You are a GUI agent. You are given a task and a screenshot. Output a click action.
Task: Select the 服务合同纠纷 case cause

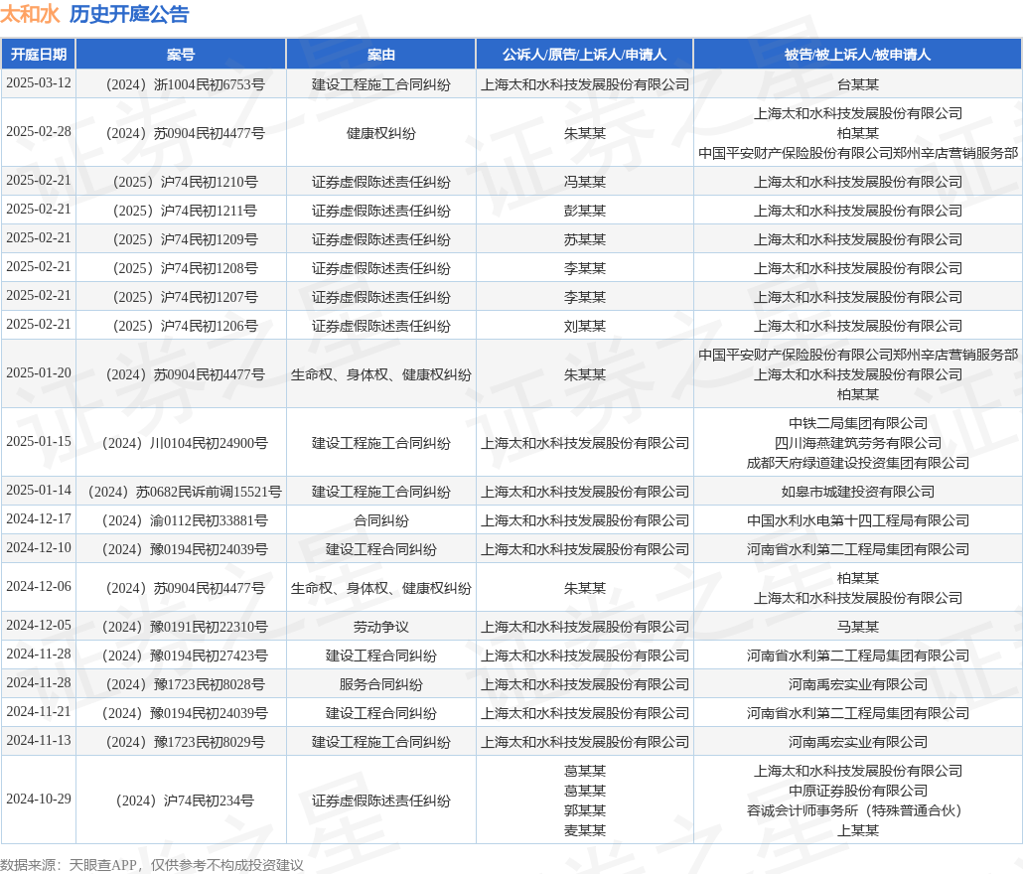(x=381, y=684)
